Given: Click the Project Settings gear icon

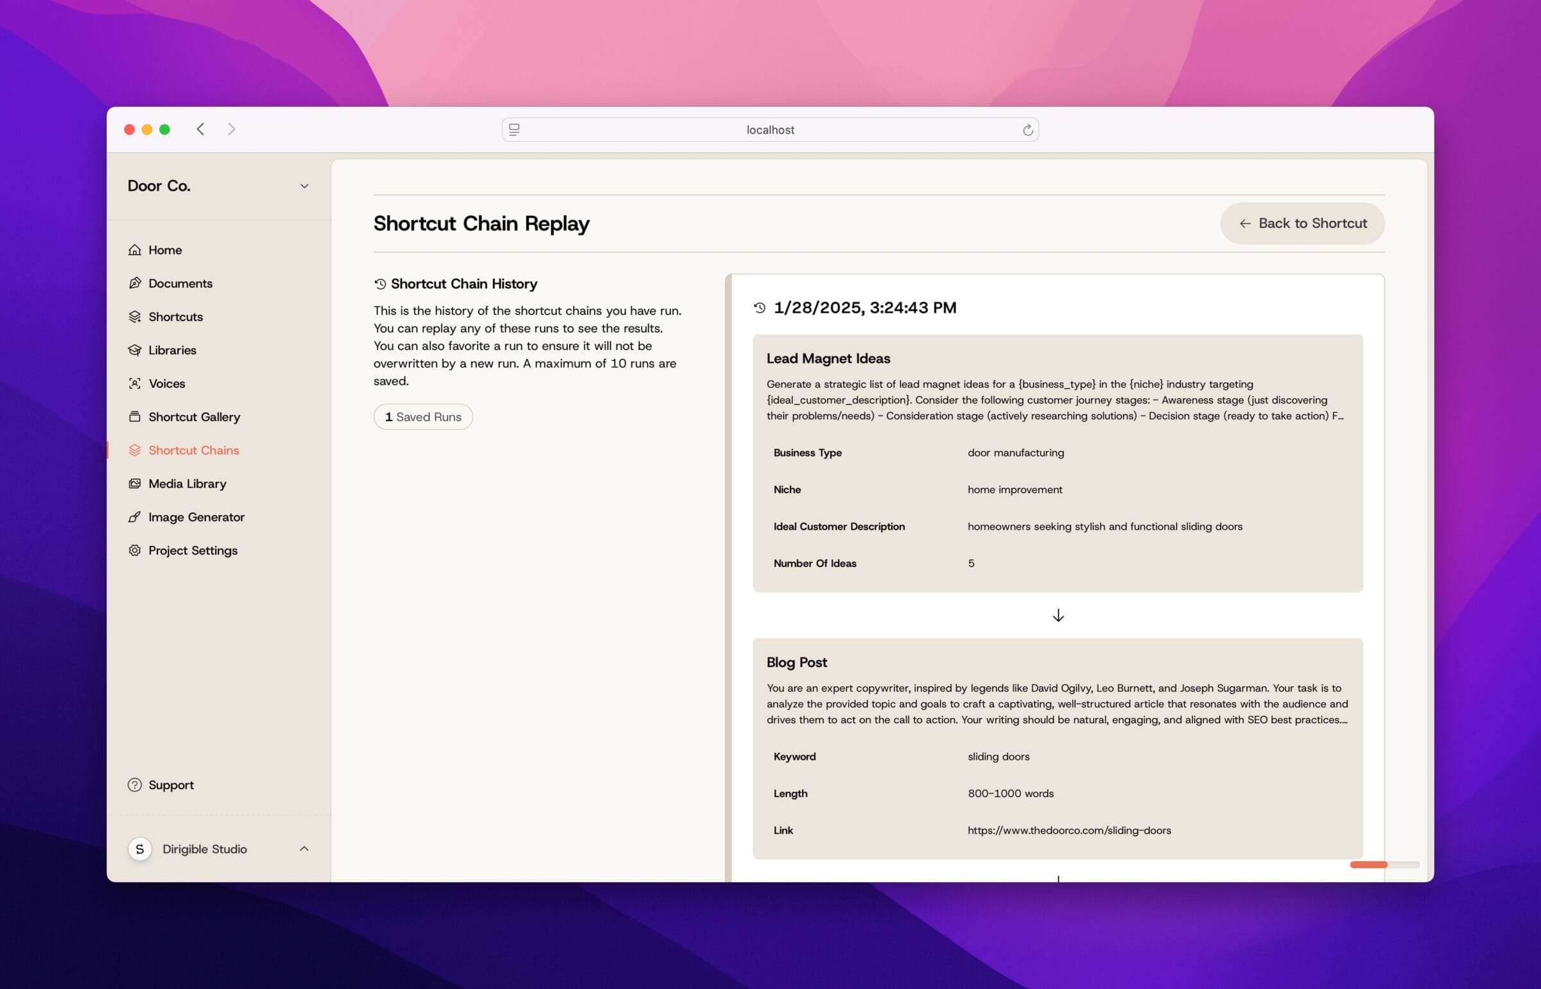Looking at the screenshot, I should coord(134,550).
